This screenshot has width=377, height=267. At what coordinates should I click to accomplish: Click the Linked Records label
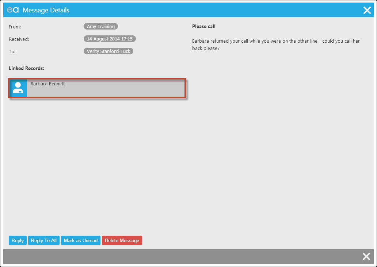pyautogui.click(x=26, y=69)
